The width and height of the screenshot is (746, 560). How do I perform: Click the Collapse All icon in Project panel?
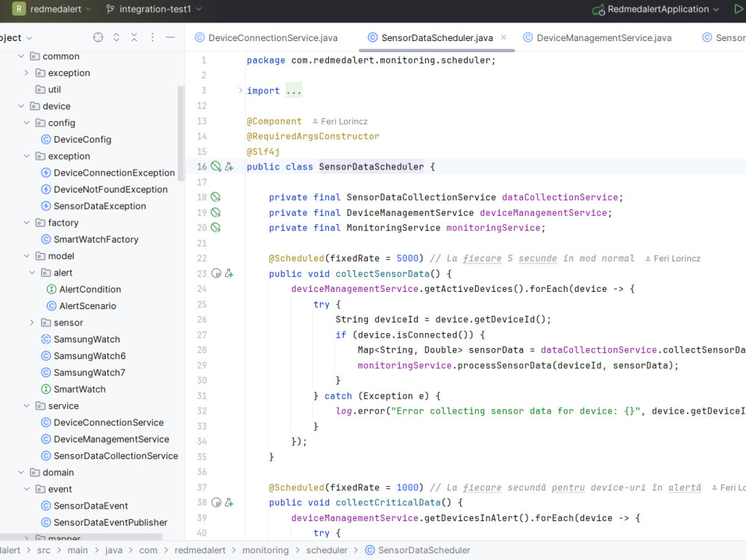tap(134, 37)
